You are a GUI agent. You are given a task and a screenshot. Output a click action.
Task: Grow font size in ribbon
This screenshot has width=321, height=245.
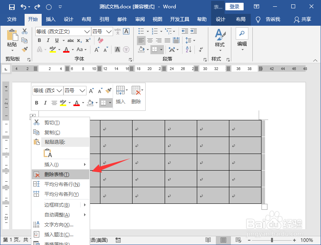click(97, 49)
